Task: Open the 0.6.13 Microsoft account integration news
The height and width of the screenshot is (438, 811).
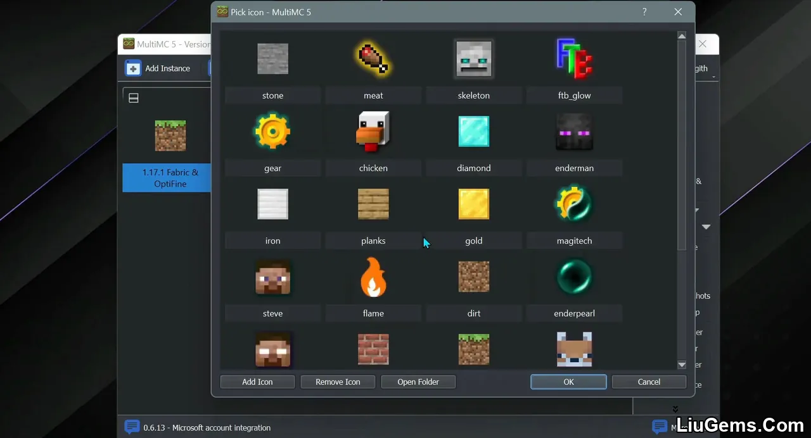Action: (207, 428)
